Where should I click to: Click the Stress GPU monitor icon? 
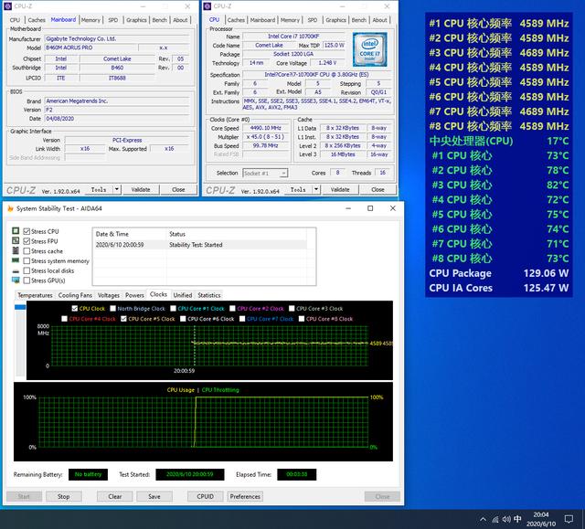click(16, 280)
